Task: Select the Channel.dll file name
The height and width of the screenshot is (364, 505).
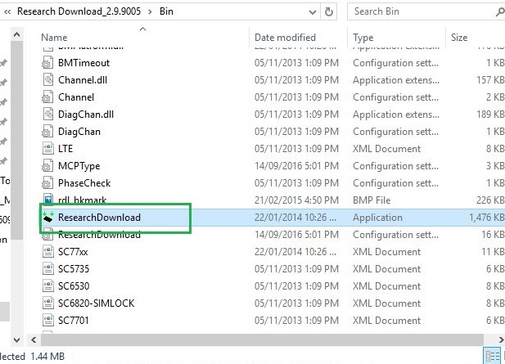Action: point(83,80)
